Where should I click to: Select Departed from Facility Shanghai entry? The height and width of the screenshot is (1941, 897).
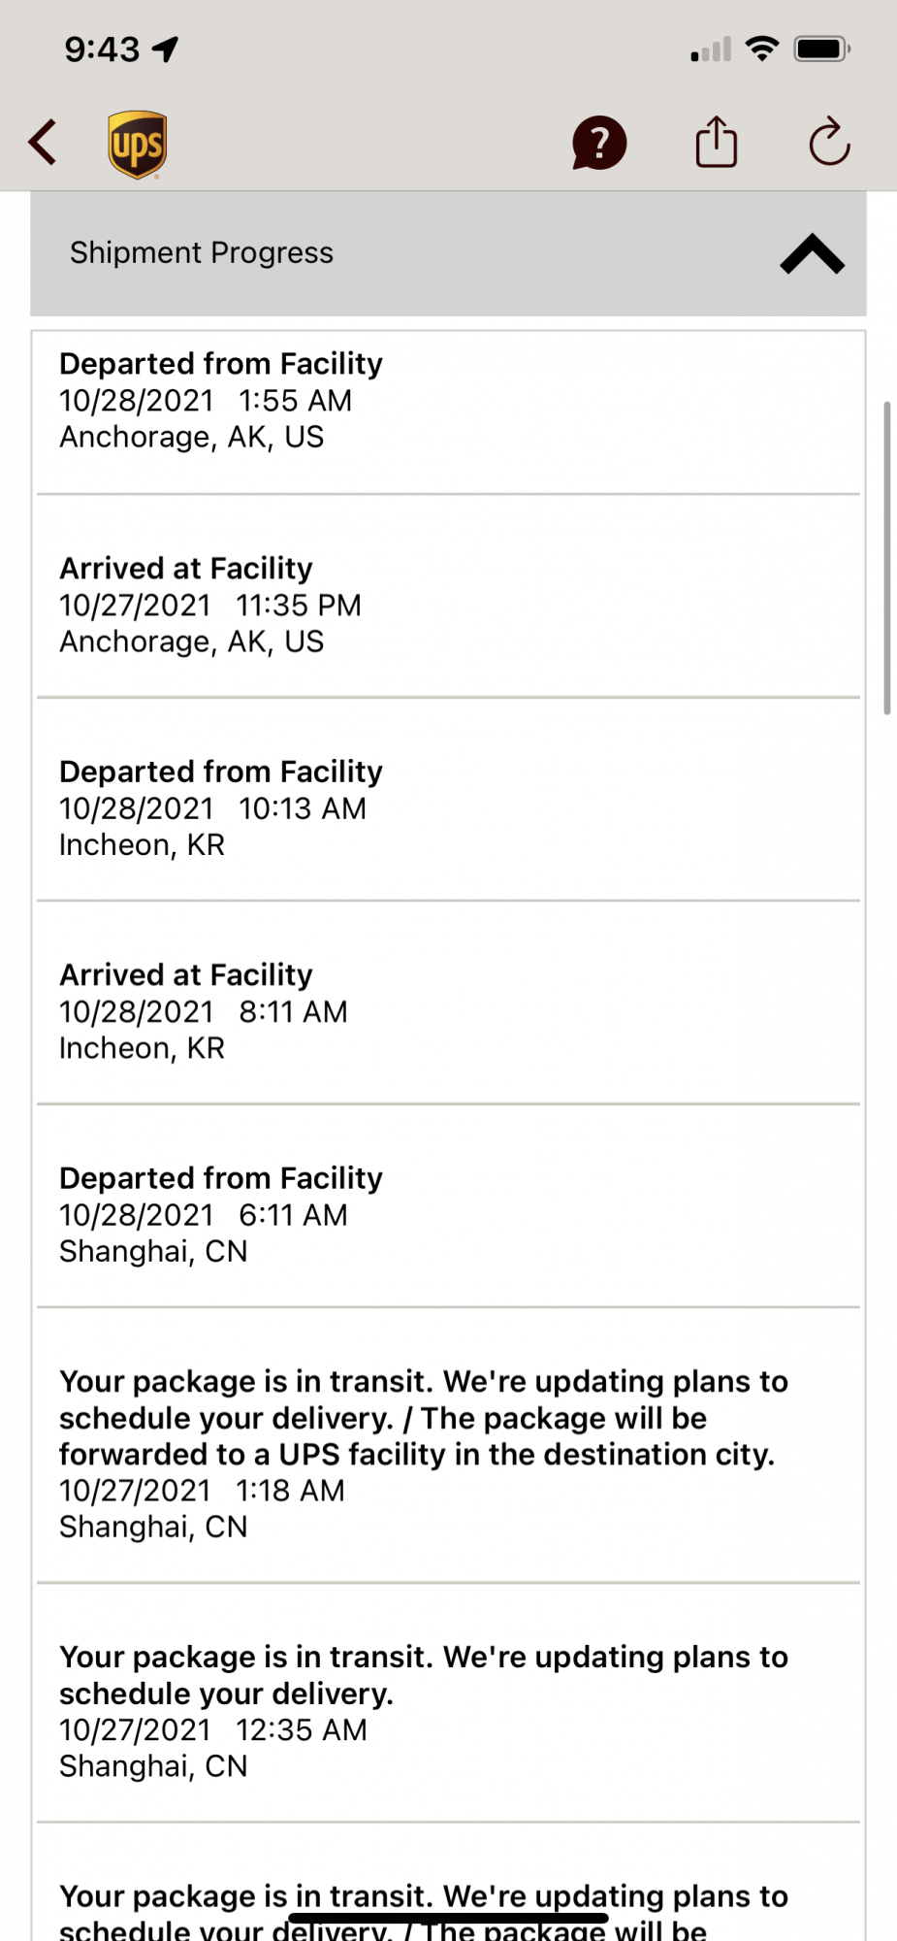448,1214
